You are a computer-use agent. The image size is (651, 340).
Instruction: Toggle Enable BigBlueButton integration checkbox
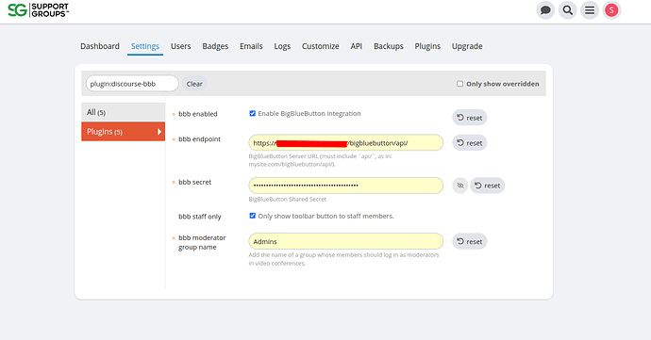(x=252, y=113)
